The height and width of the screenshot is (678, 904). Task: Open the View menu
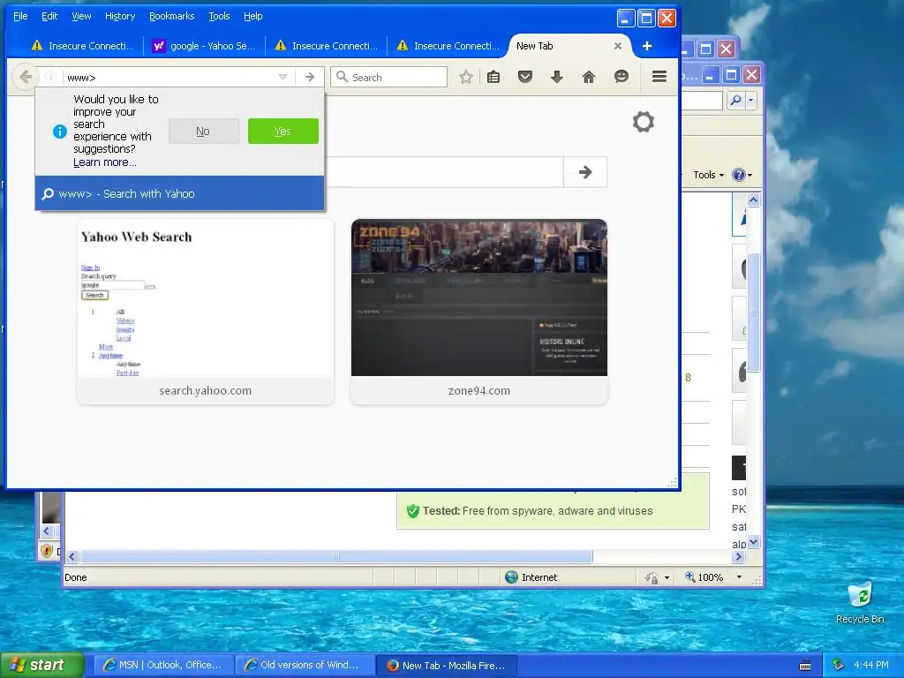coord(81,16)
